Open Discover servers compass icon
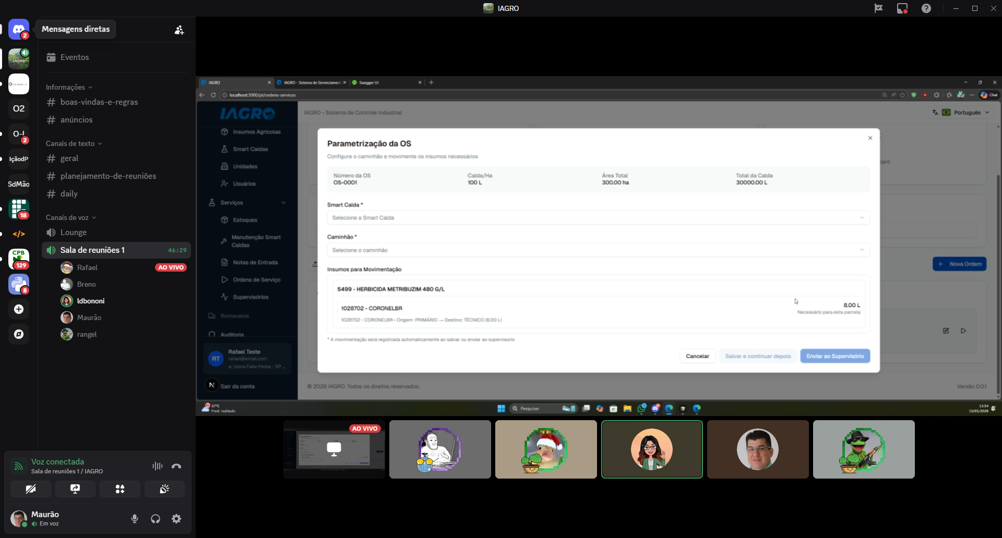Screen dimensions: 1002x538 [19, 334]
